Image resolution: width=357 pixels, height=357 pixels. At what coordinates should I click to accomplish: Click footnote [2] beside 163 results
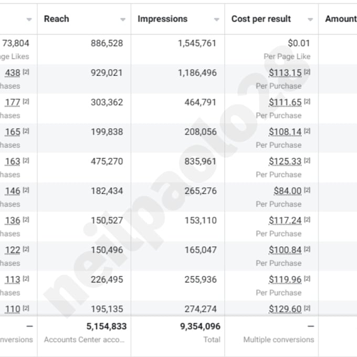coord(26,161)
